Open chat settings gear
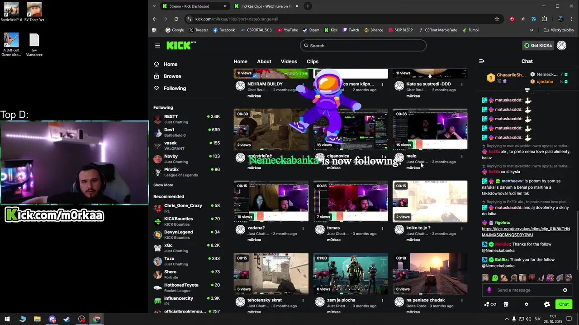This screenshot has width=579, height=325. (526, 304)
